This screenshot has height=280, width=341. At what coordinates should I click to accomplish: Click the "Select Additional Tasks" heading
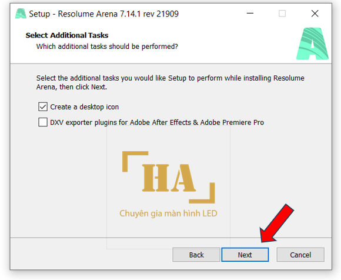pos(67,35)
